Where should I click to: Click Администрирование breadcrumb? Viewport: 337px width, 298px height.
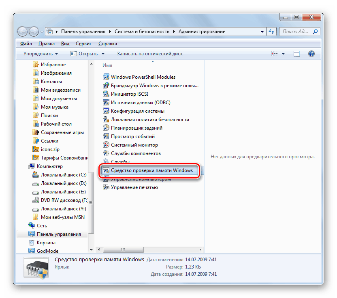tap(202, 32)
